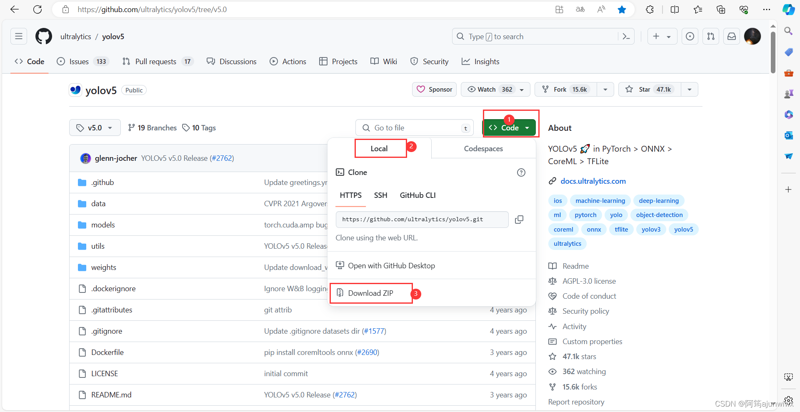Click Open with GitHub Desktop
Viewport: 800px width, 412px height.
coord(385,266)
